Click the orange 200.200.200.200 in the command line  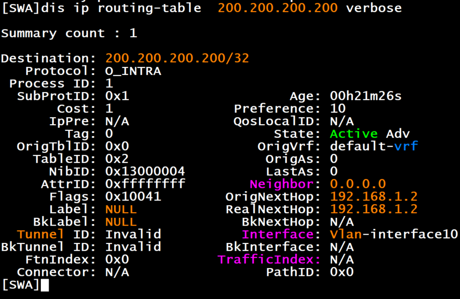pos(277,8)
